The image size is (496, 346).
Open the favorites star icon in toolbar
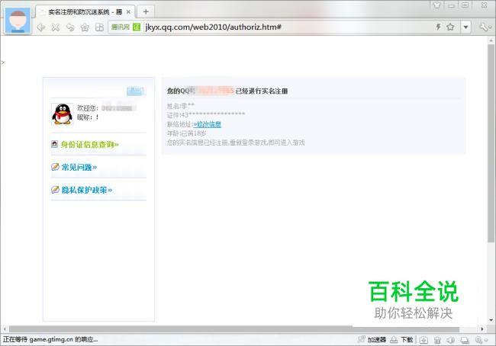pyautogui.click(x=85, y=27)
